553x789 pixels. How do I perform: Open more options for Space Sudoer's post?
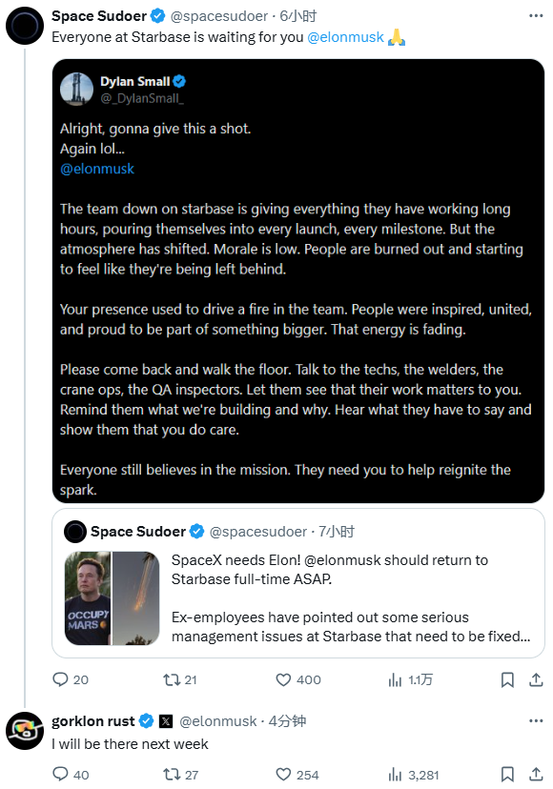536,16
